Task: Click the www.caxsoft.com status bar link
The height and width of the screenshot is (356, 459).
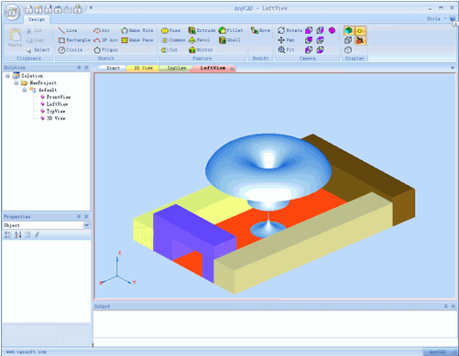Action: coord(27,352)
